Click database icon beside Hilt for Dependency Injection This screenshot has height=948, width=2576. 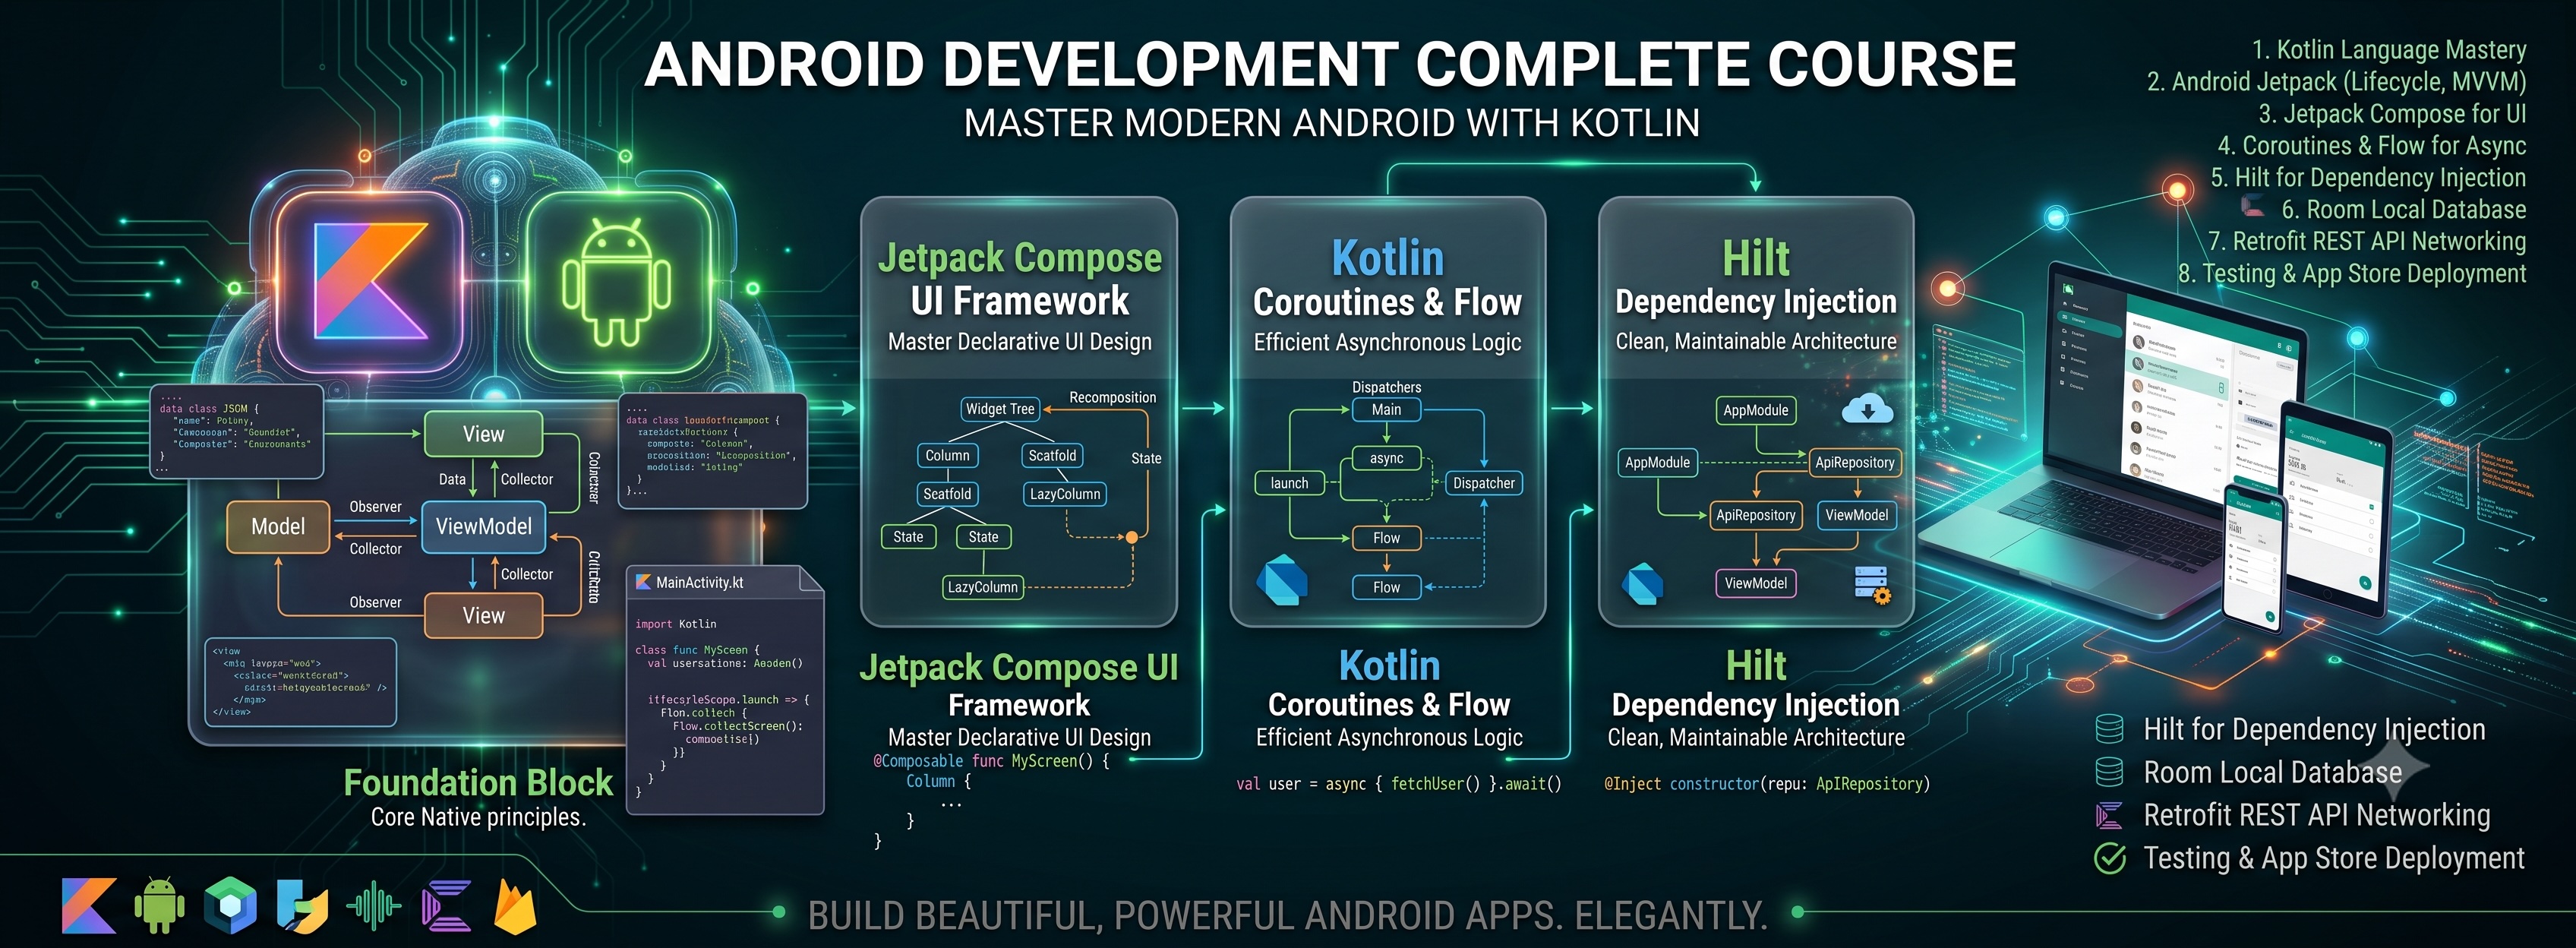(x=2109, y=729)
